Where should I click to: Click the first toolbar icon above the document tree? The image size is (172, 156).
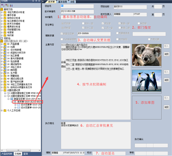pyautogui.click(x=3, y=5)
